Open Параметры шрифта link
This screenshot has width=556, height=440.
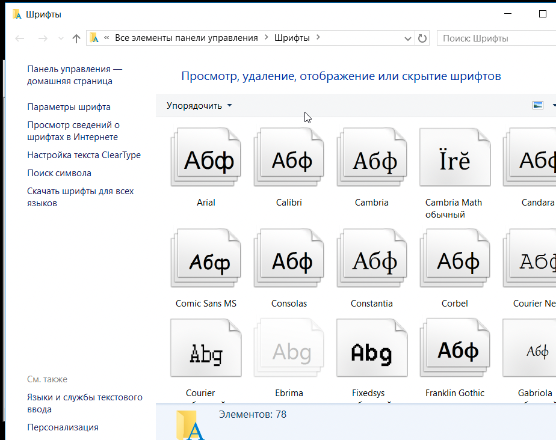pos(69,107)
